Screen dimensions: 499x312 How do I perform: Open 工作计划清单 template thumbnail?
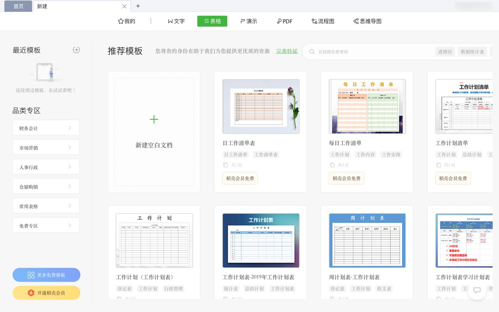[464, 106]
